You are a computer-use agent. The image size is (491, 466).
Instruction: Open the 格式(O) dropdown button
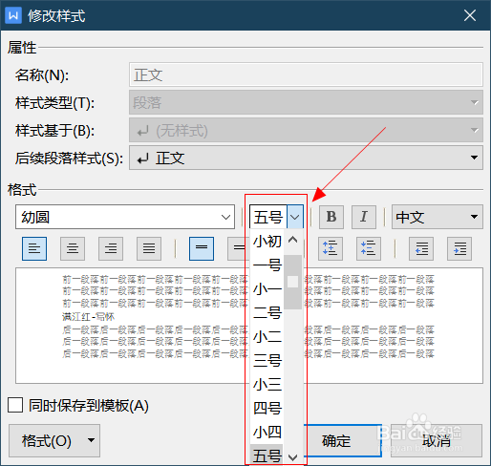click(x=54, y=440)
